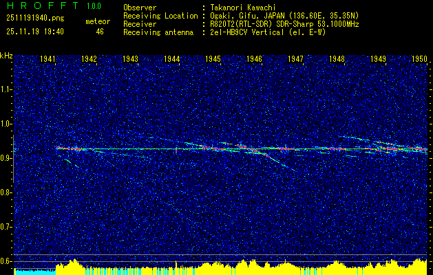Image resolution: width=433 pixels, height=275 pixels.
Task: Click receiver R820T2(RTL-SDR) SDR-Sharp 53.1000MHz
Action: 284,24
